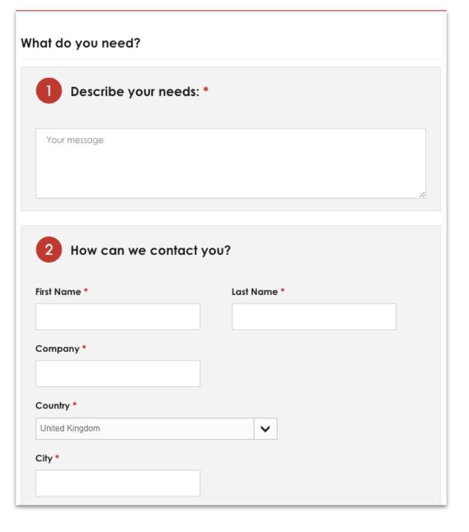Open the United Kingdom country selector
Viewport: 469px width, 532px height.
tap(145, 429)
